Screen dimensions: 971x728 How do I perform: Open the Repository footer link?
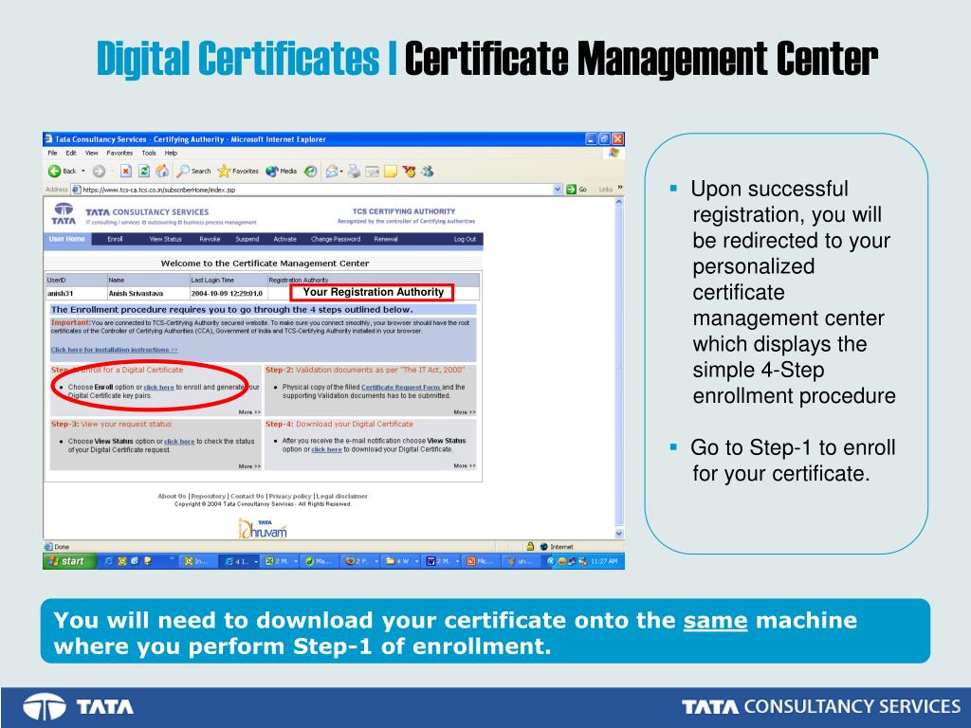pos(208,496)
